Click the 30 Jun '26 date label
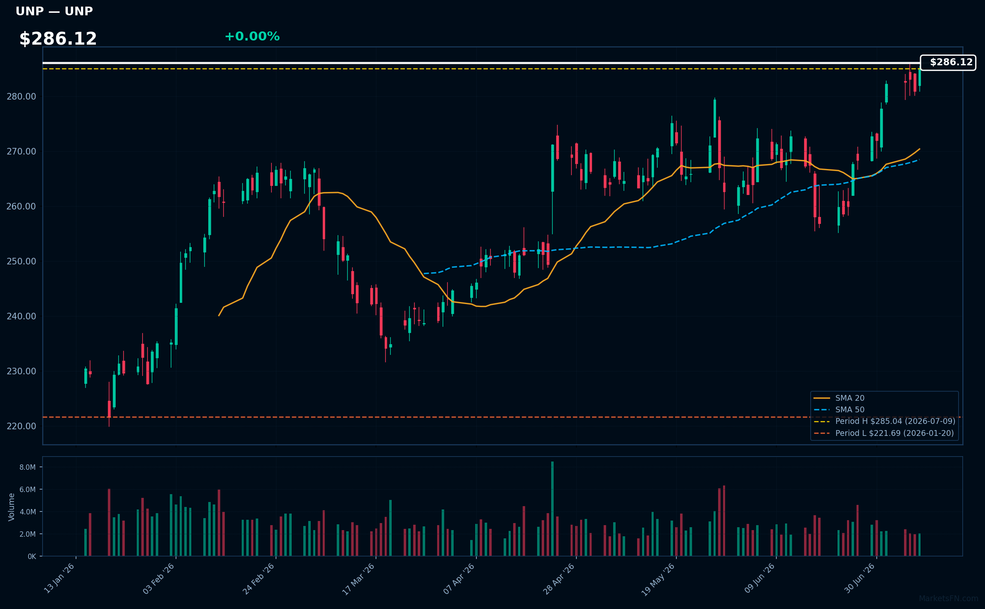The height and width of the screenshot is (609, 985). click(x=859, y=578)
